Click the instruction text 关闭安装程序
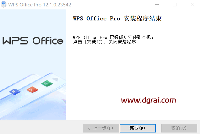Image resolution: width=200 pixels, height=134 pixels. [122, 42]
